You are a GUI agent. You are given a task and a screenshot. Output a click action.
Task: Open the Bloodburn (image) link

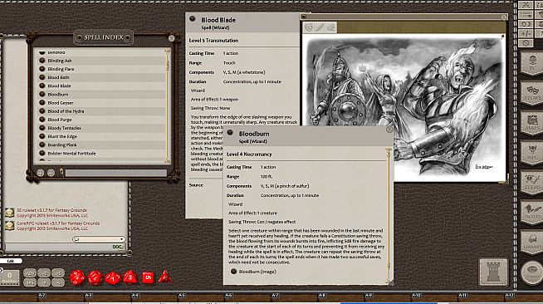(x=257, y=272)
